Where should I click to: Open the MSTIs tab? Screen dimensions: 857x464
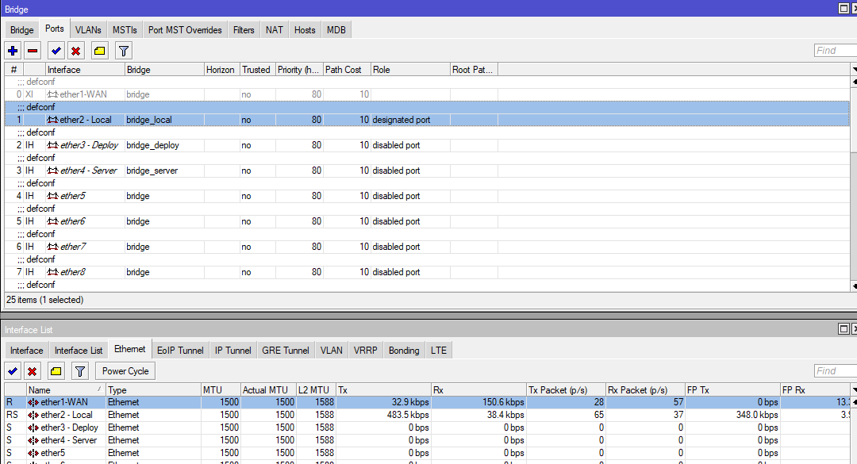(x=125, y=30)
